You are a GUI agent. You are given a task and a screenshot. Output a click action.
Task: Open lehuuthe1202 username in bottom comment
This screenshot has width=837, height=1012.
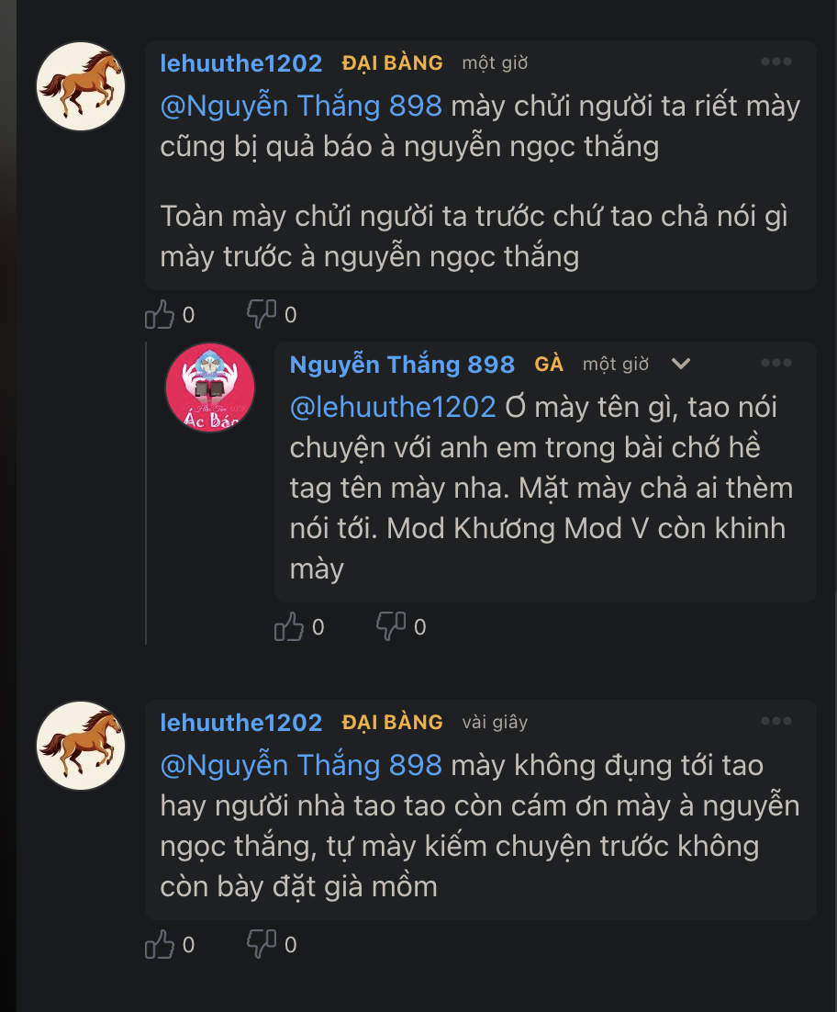point(241,723)
